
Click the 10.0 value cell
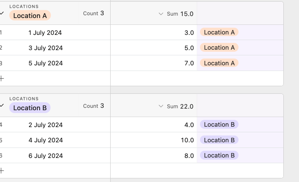pos(154,140)
